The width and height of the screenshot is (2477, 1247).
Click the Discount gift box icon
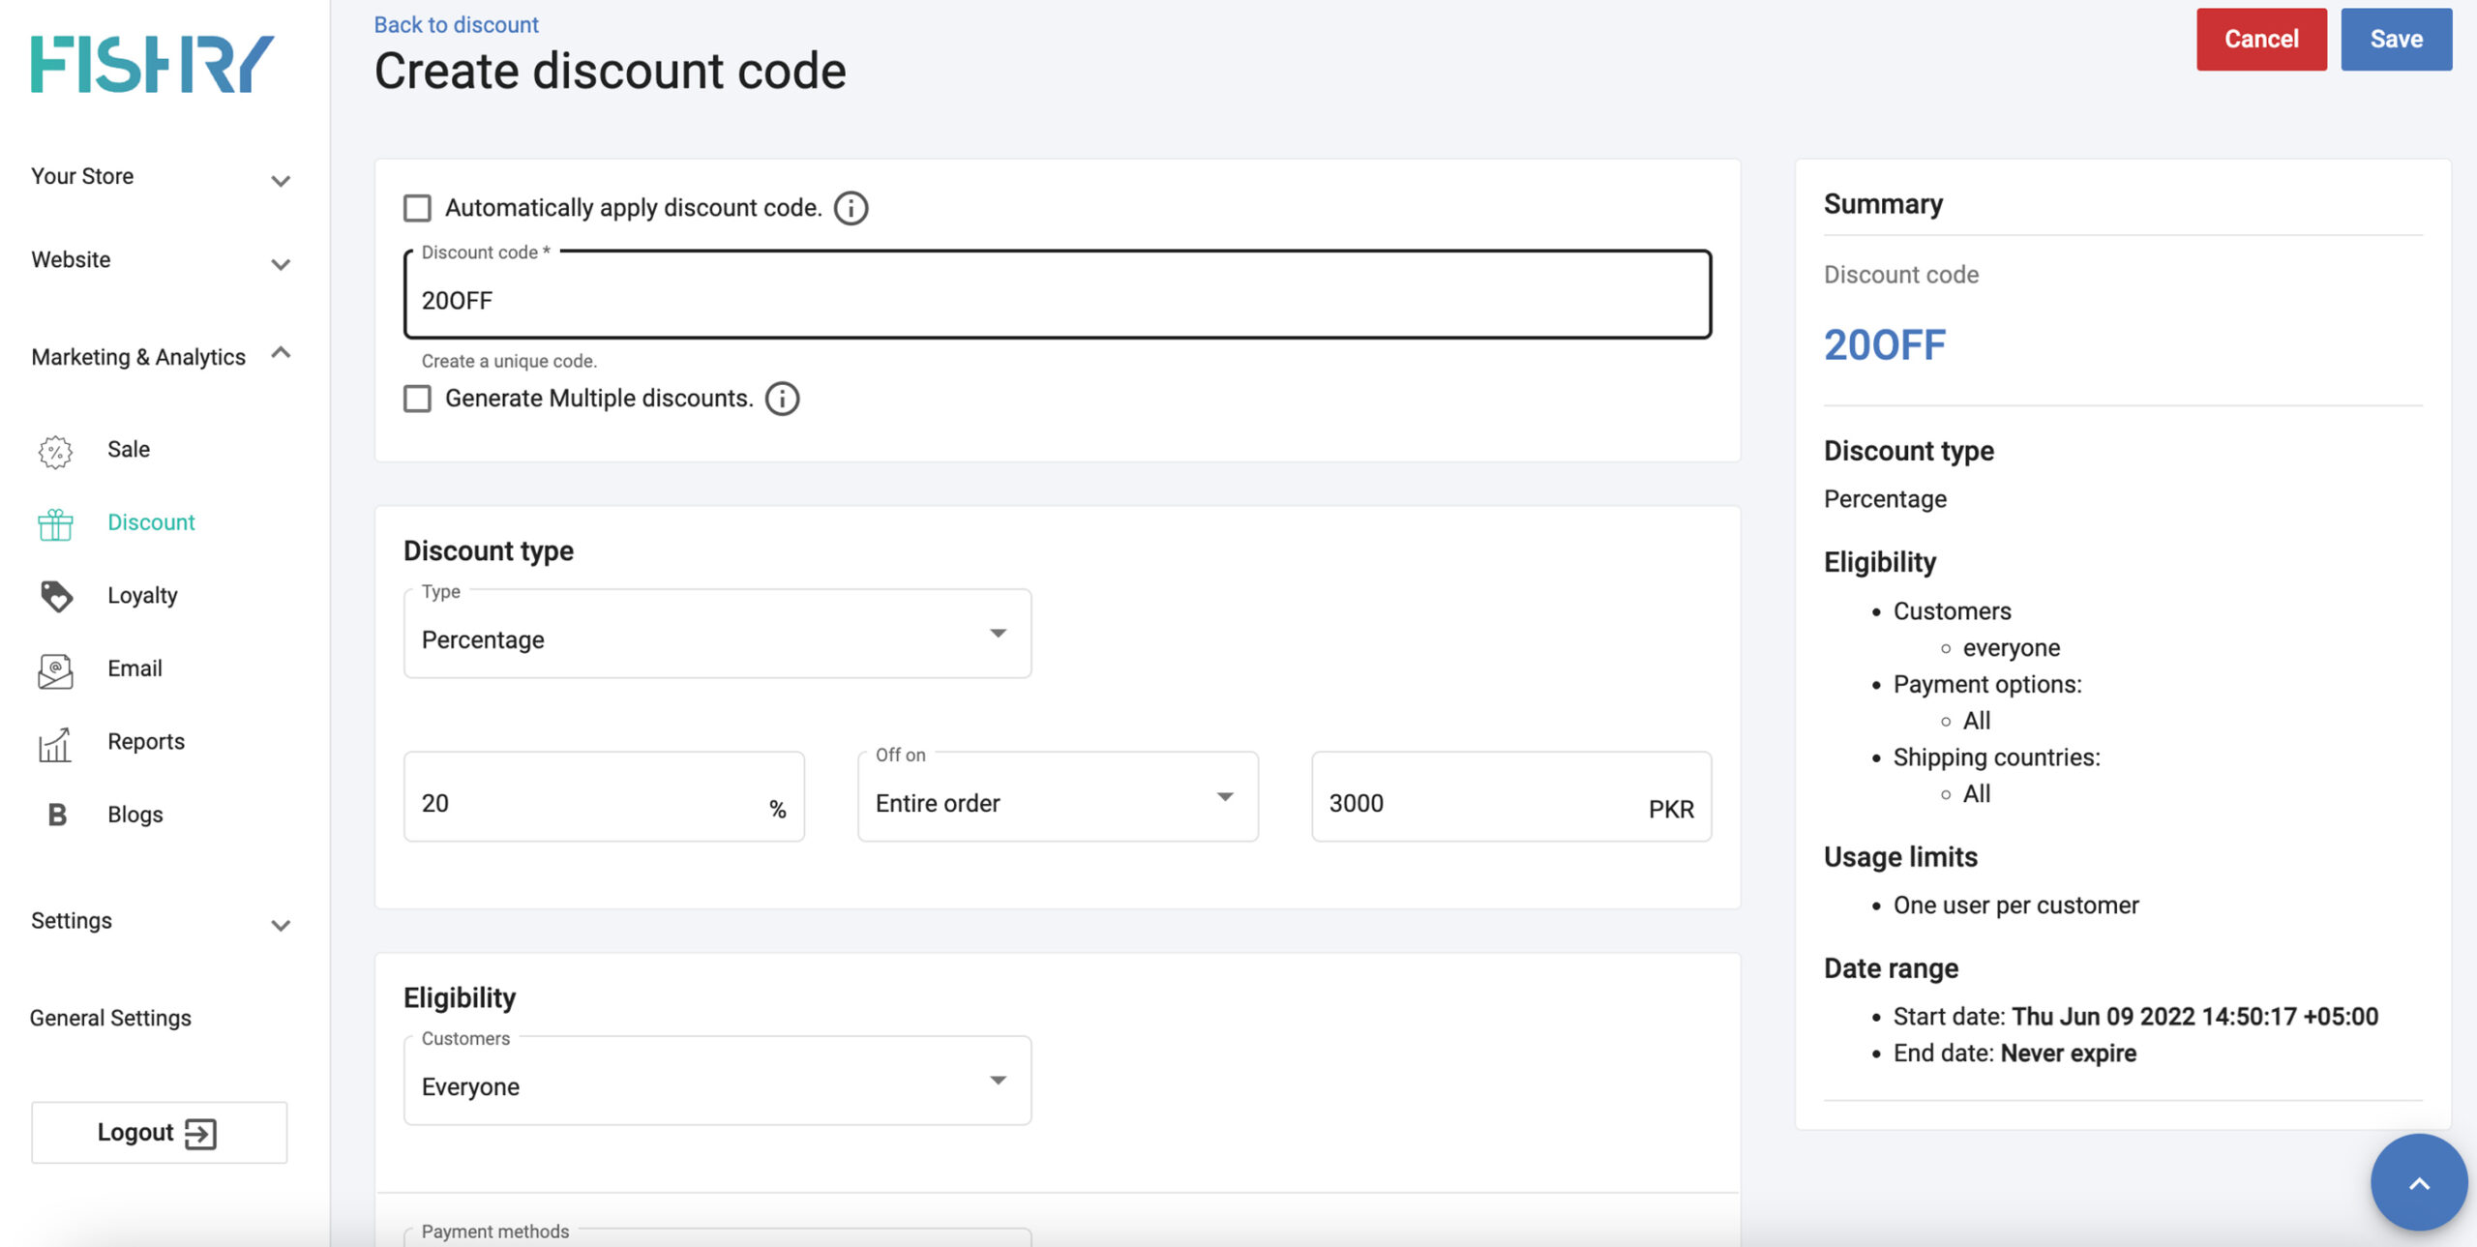point(55,523)
